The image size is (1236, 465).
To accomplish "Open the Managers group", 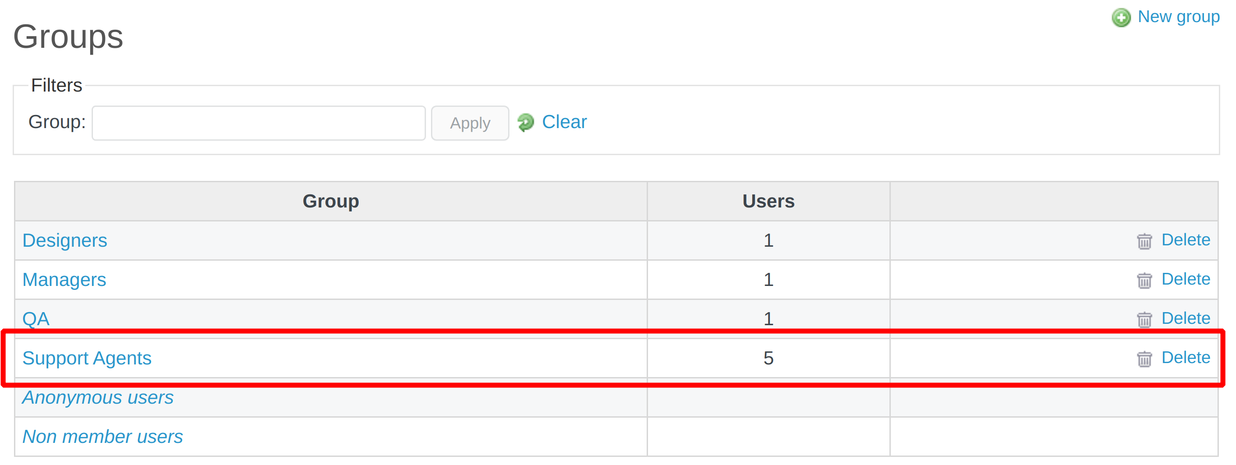I will [64, 280].
